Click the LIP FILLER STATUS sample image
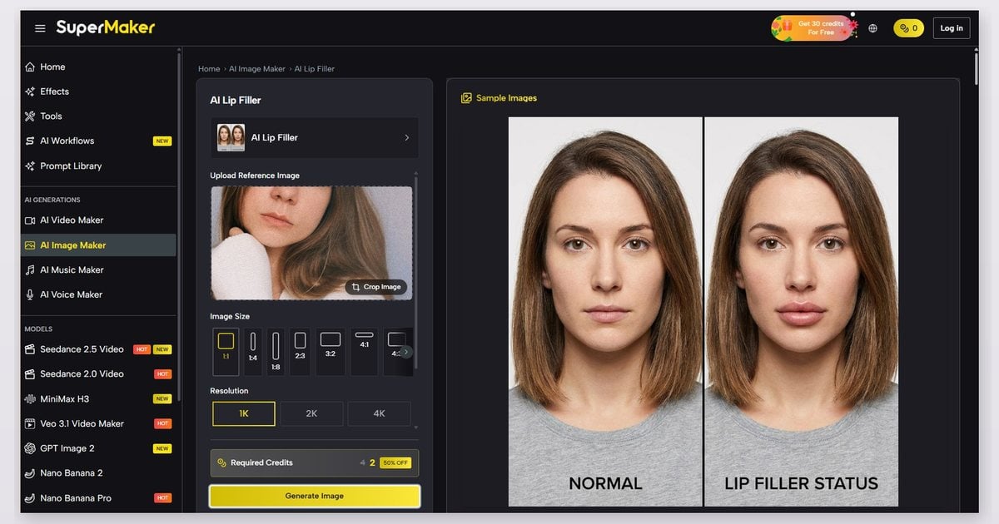This screenshot has height=524, width=999. click(802, 311)
